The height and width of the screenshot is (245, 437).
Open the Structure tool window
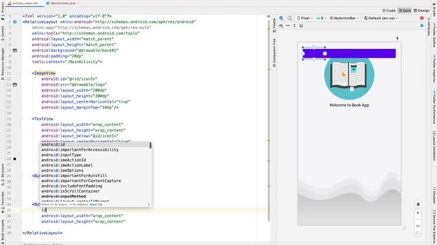[x=3, y=174]
